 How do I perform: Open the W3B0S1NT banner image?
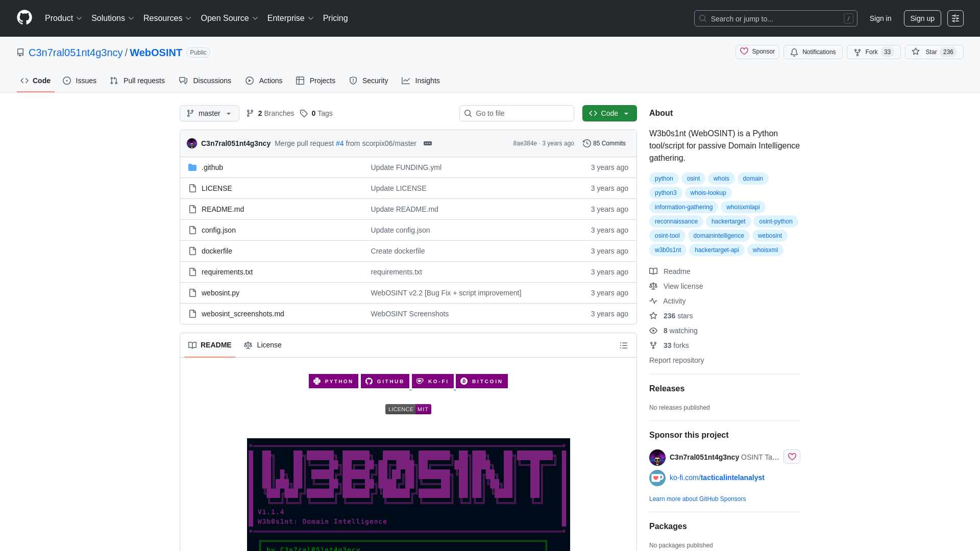(408, 494)
